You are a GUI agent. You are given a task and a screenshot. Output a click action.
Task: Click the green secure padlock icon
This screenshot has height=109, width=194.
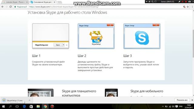pyautogui.click(x=15, y=7)
